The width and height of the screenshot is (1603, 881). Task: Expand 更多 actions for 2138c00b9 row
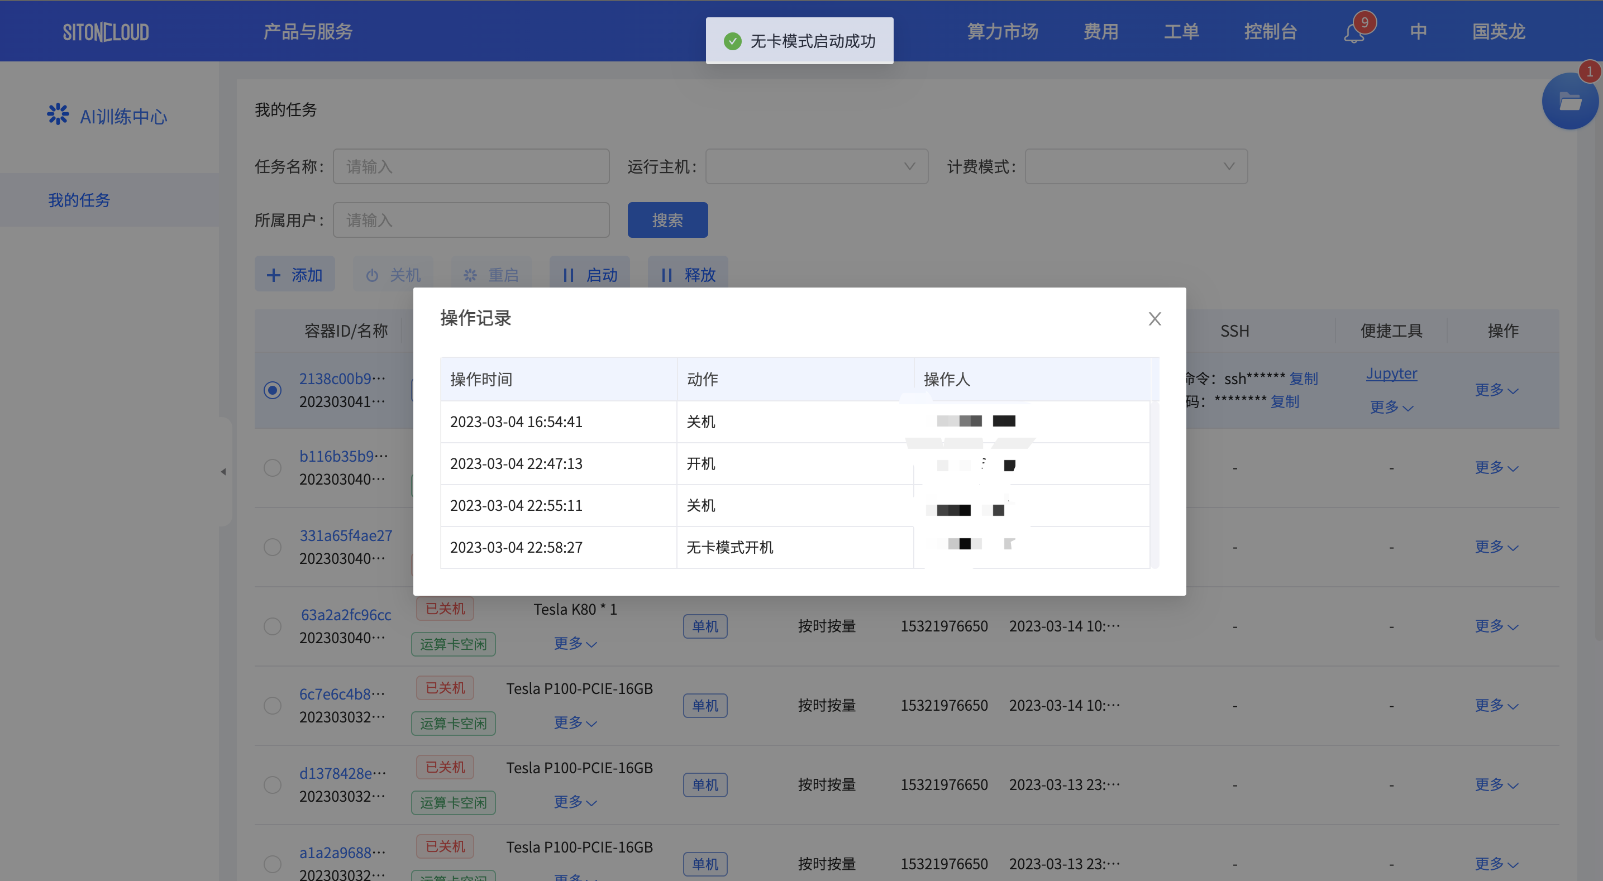pos(1496,390)
